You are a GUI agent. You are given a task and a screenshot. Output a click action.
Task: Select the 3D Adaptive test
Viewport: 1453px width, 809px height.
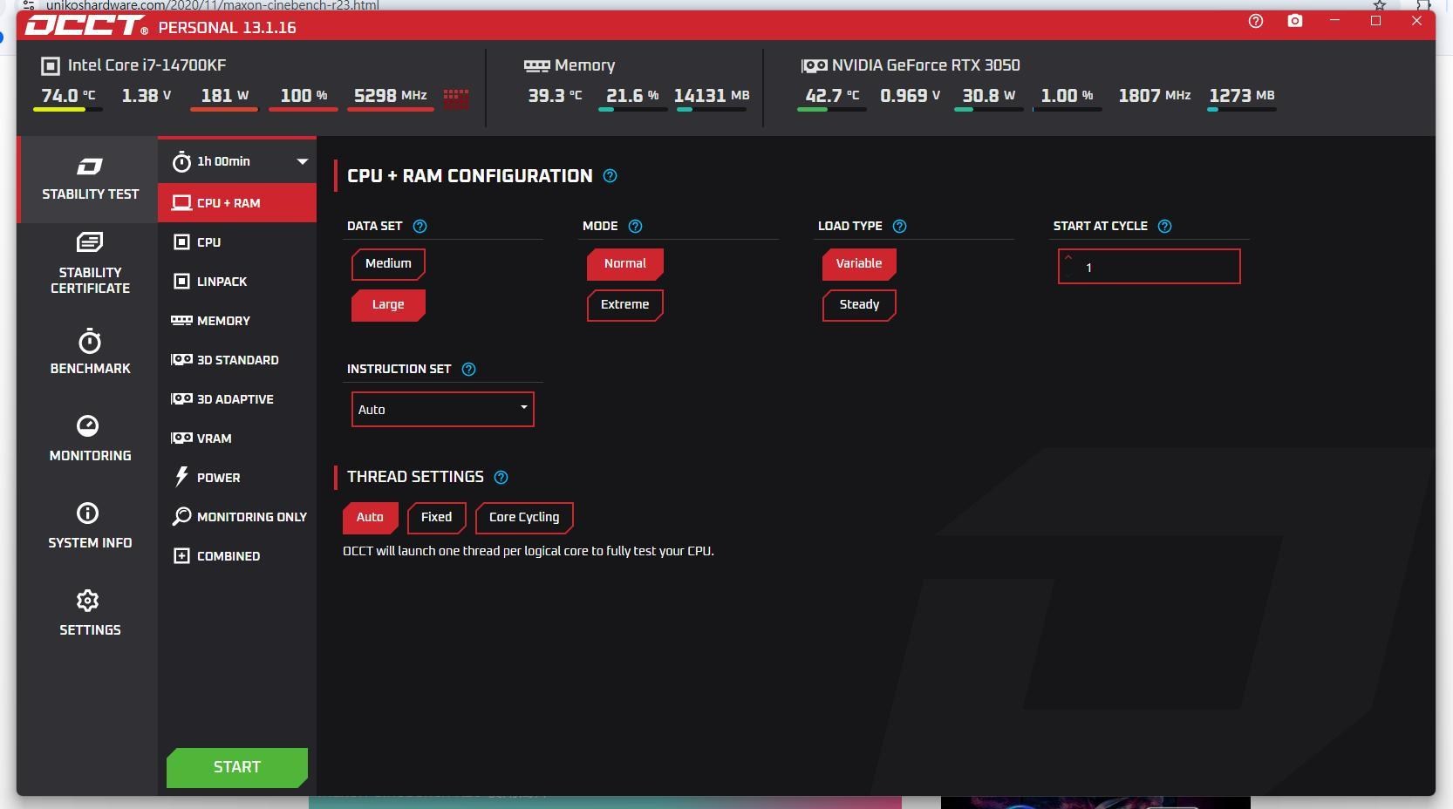click(x=237, y=399)
